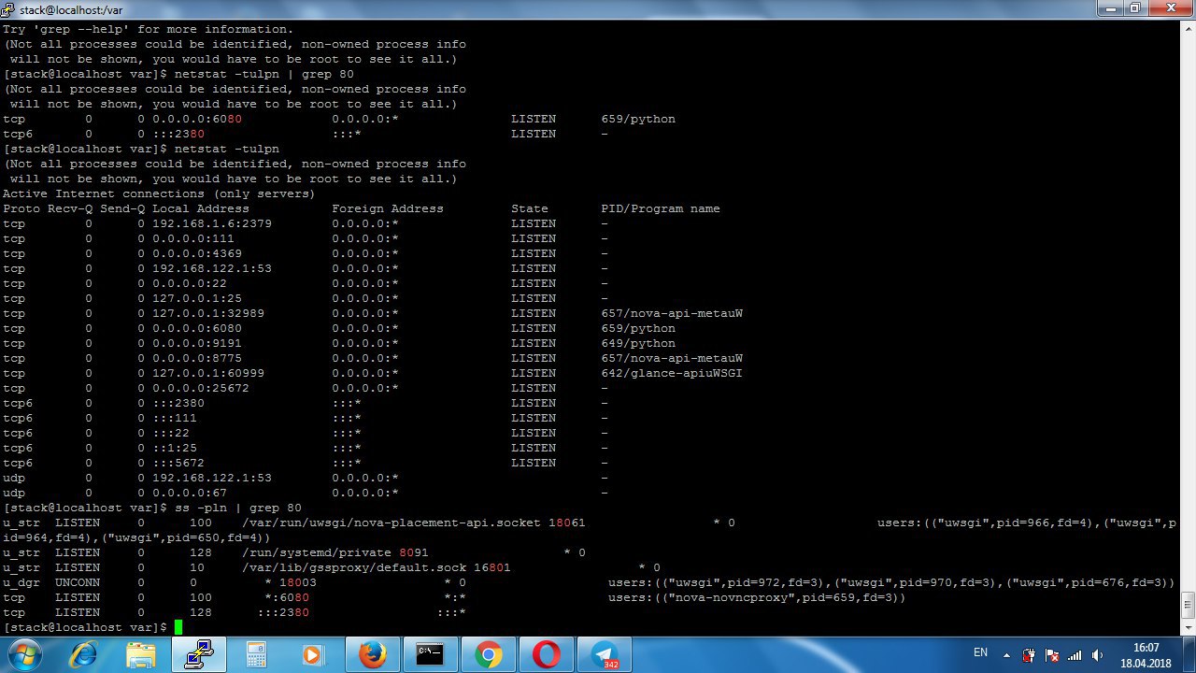Screen dimensions: 1196x673
Task: Open Google Chrome from the taskbar
Action: [x=489, y=654]
